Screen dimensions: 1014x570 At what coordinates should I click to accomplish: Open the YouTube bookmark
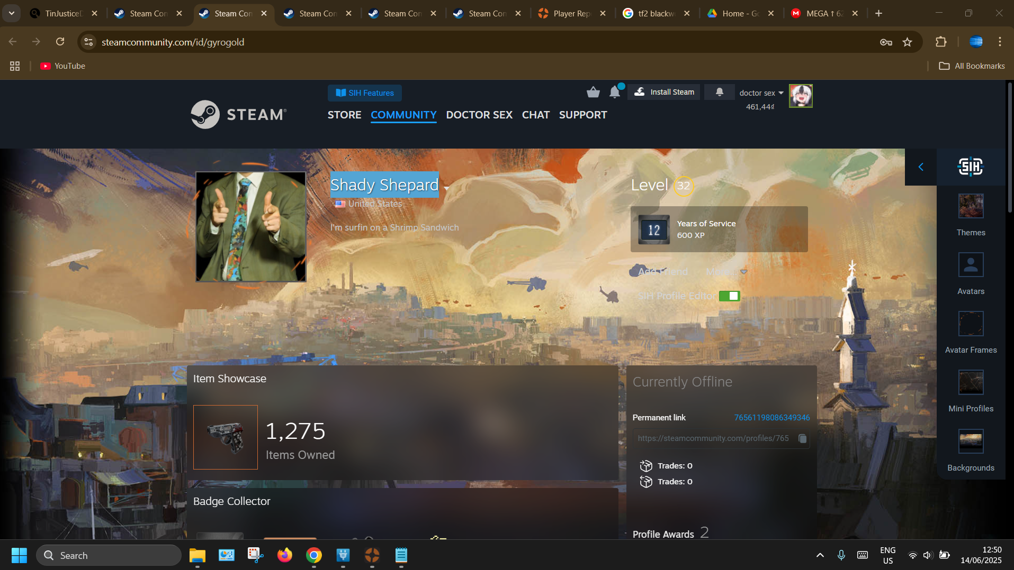point(63,66)
